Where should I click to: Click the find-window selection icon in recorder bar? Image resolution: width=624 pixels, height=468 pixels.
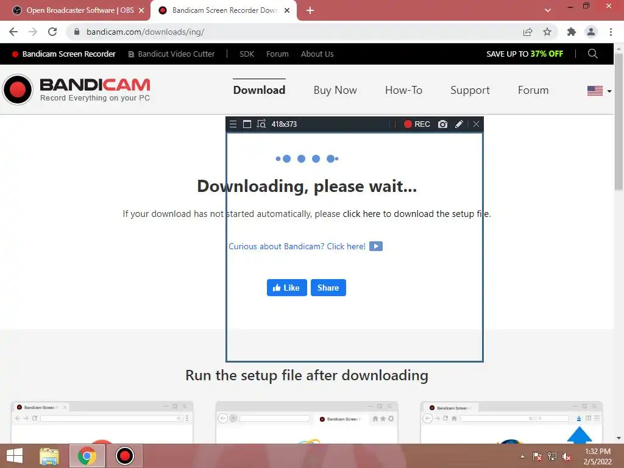point(261,124)
